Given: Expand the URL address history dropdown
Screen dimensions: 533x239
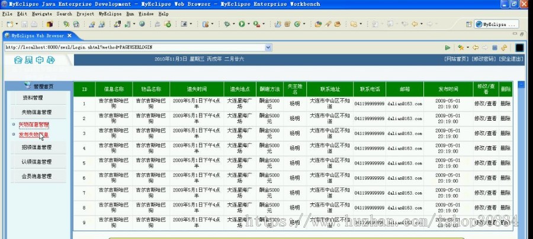Looking at the screenshot, I should point(268,47).
